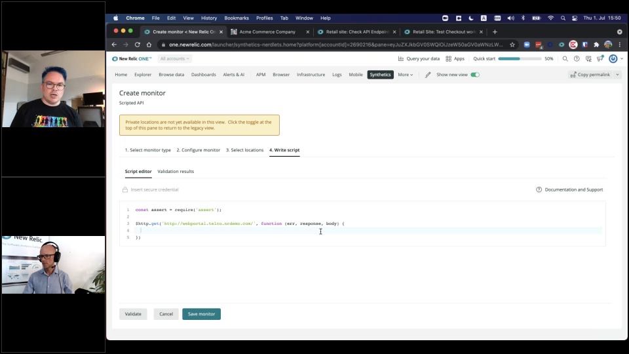Click the pencil edit navigation icon
Image resolution: width=629 pixels, height=354 pixels.
428,75
